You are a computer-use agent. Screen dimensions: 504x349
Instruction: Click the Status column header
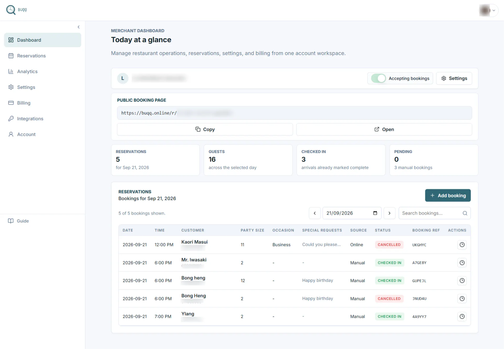click(382, 230)
